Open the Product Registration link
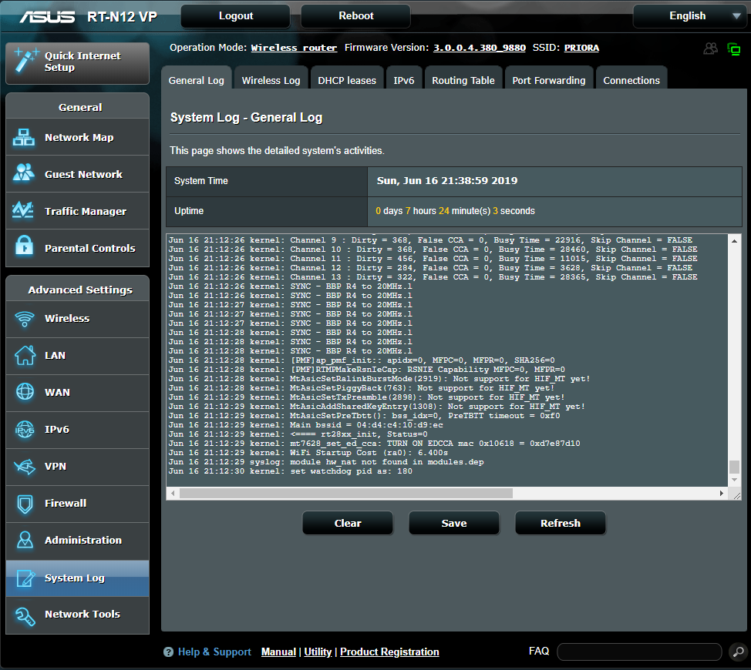Image resolution: width=751 pixels, height=670 pixels. point(389,652)
